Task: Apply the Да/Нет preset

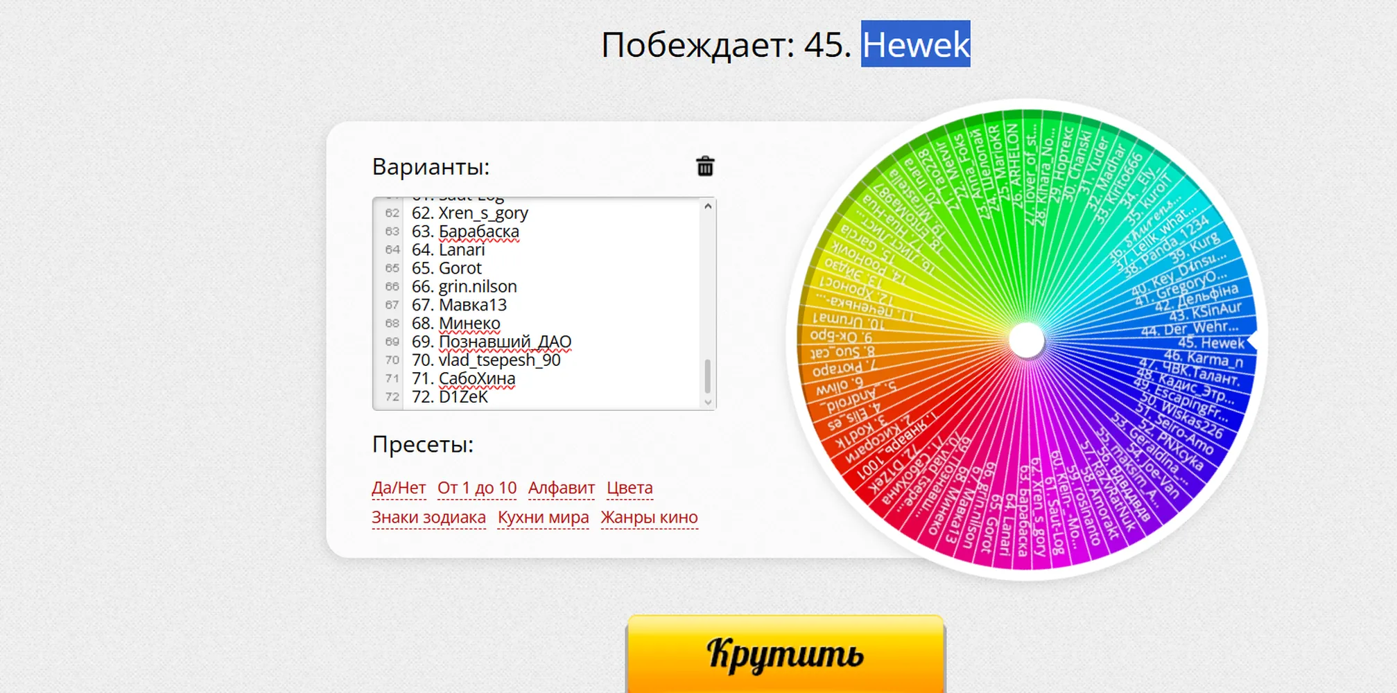Action: click(x=399, y=488)
